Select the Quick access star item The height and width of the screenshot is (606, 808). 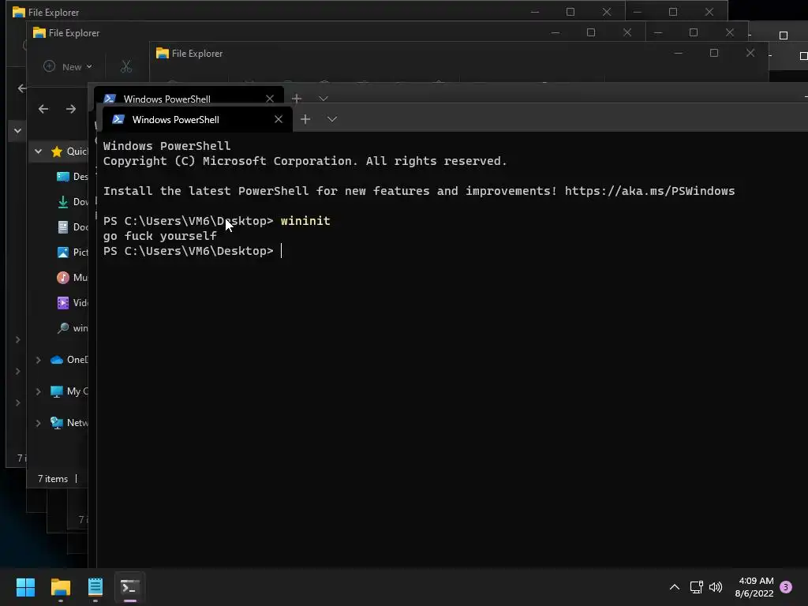(x=69, y=151)
